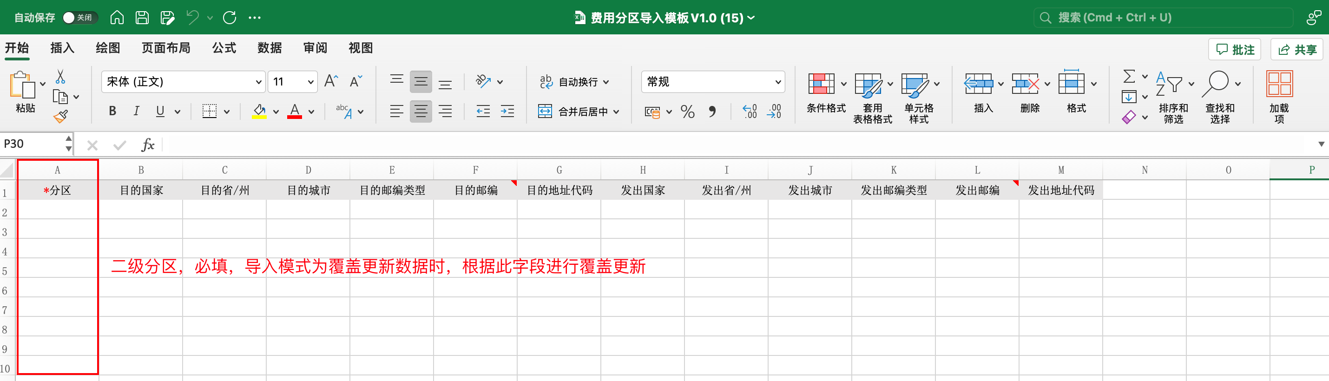Open the 公式 ribbon tab
Screen dimensions: 1329x381
point(224,48)
